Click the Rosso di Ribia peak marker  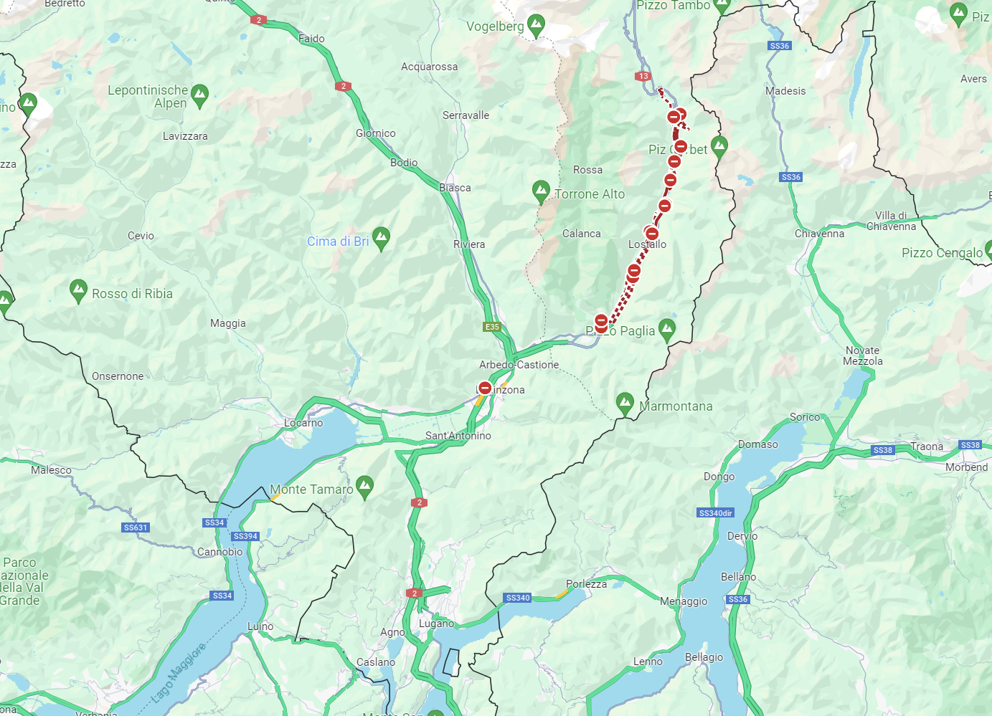[x=78, y=291]
